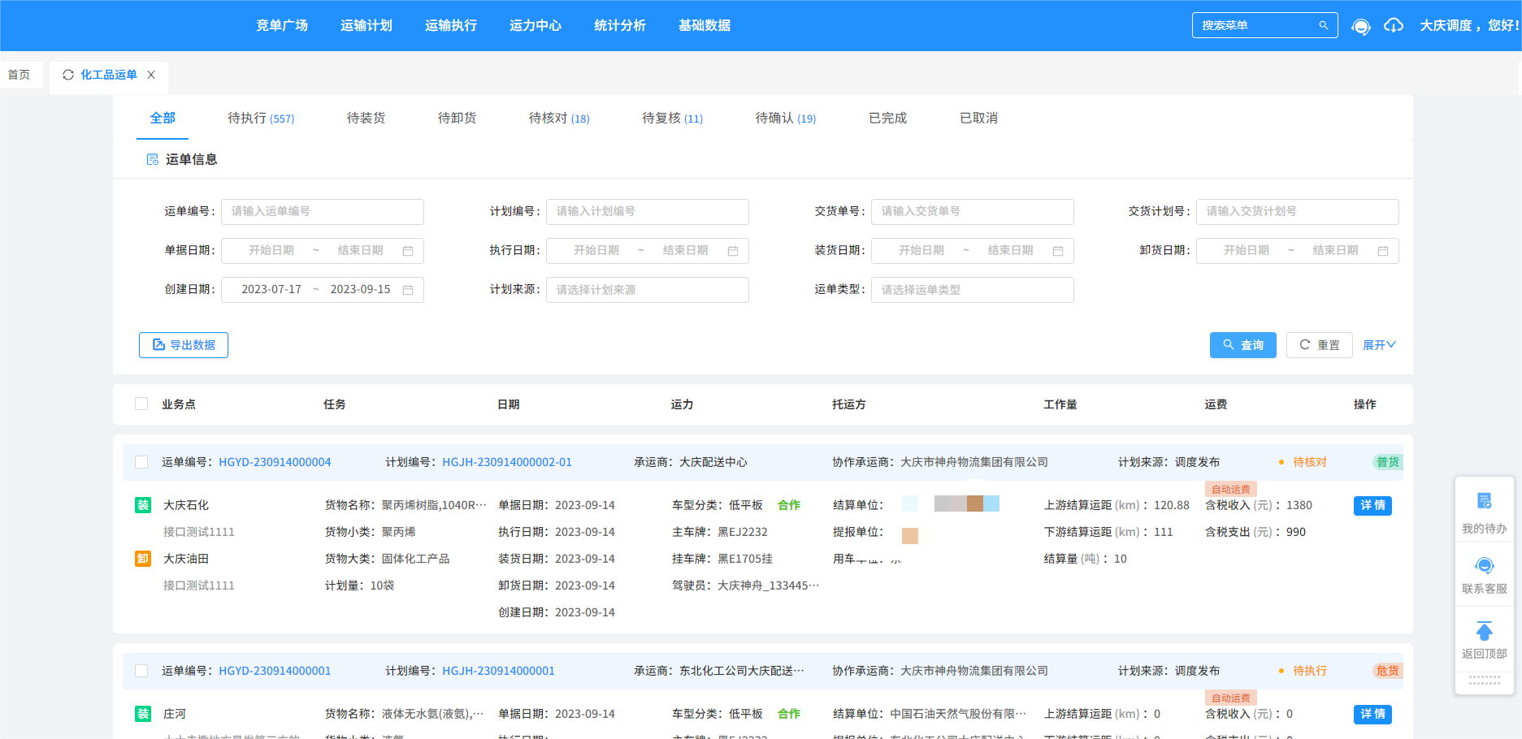Focus the 计划编号 input field
This screenshot has width=1522, height=739.
[x=648, y=212]
